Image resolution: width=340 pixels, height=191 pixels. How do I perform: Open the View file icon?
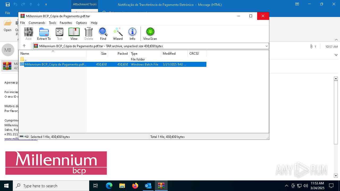point(74,34)
